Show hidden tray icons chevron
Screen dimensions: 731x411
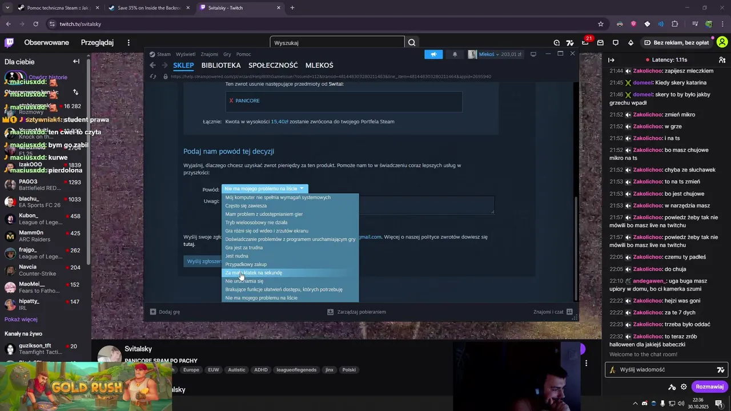(x=635, y=404)
